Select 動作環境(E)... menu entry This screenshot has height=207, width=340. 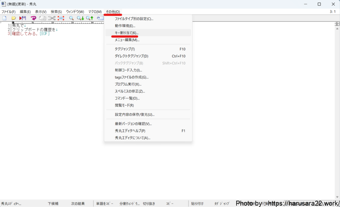tap(125, 26)
